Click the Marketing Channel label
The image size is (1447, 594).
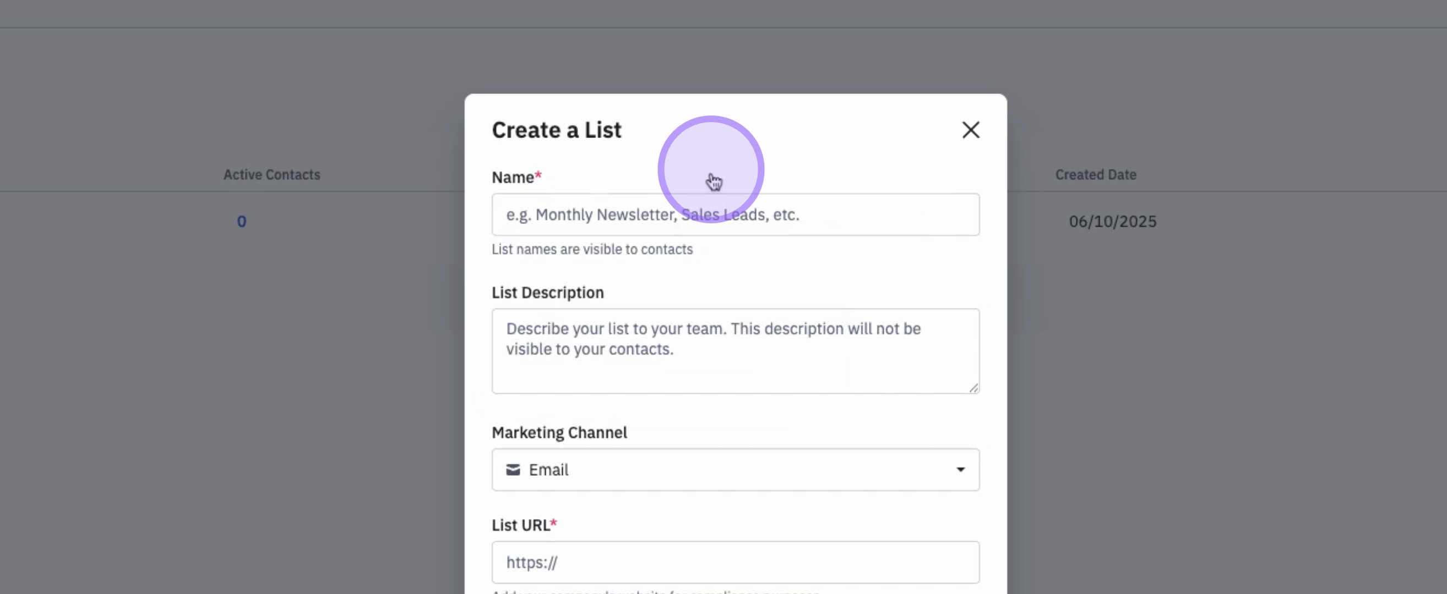tap(559, 432)
